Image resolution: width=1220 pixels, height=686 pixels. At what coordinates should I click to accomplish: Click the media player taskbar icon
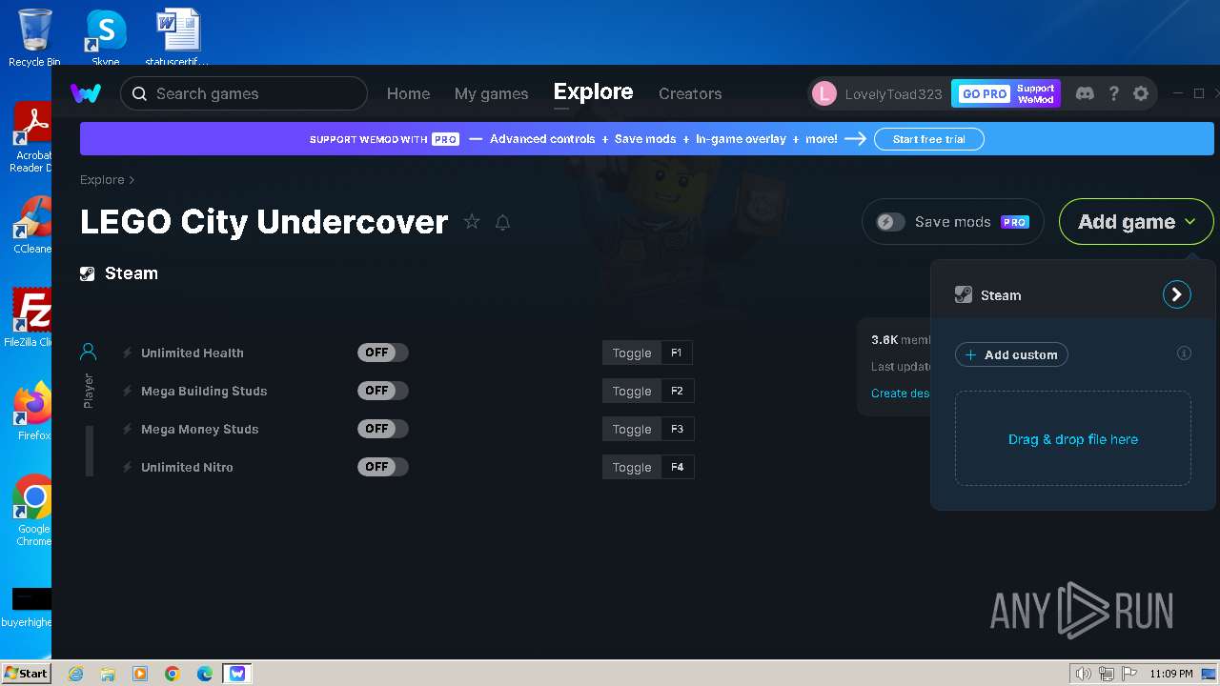(140, 674)
